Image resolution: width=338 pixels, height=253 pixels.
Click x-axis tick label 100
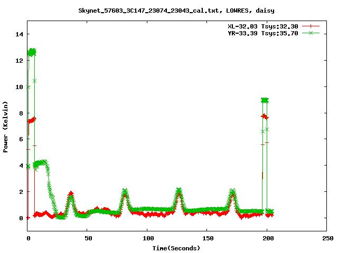148,238
